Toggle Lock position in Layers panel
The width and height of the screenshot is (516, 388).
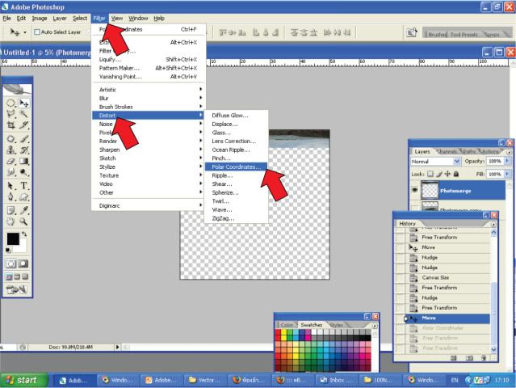[447, 174]
